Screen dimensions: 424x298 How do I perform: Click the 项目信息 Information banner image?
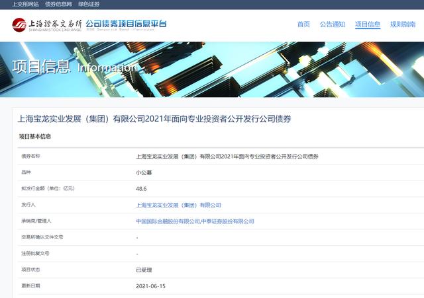coord(212,69)
